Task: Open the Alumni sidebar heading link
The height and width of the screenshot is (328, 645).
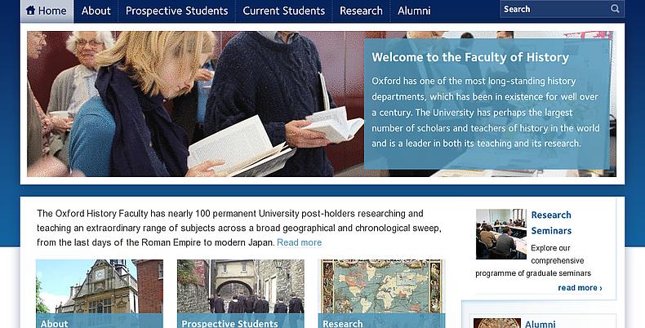Action: pos(540,324)
